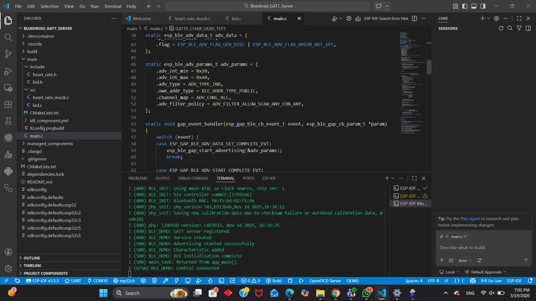
Task: Toggle the bottom panel layout button
Action: pyautogui.click(x=474, y=6)
